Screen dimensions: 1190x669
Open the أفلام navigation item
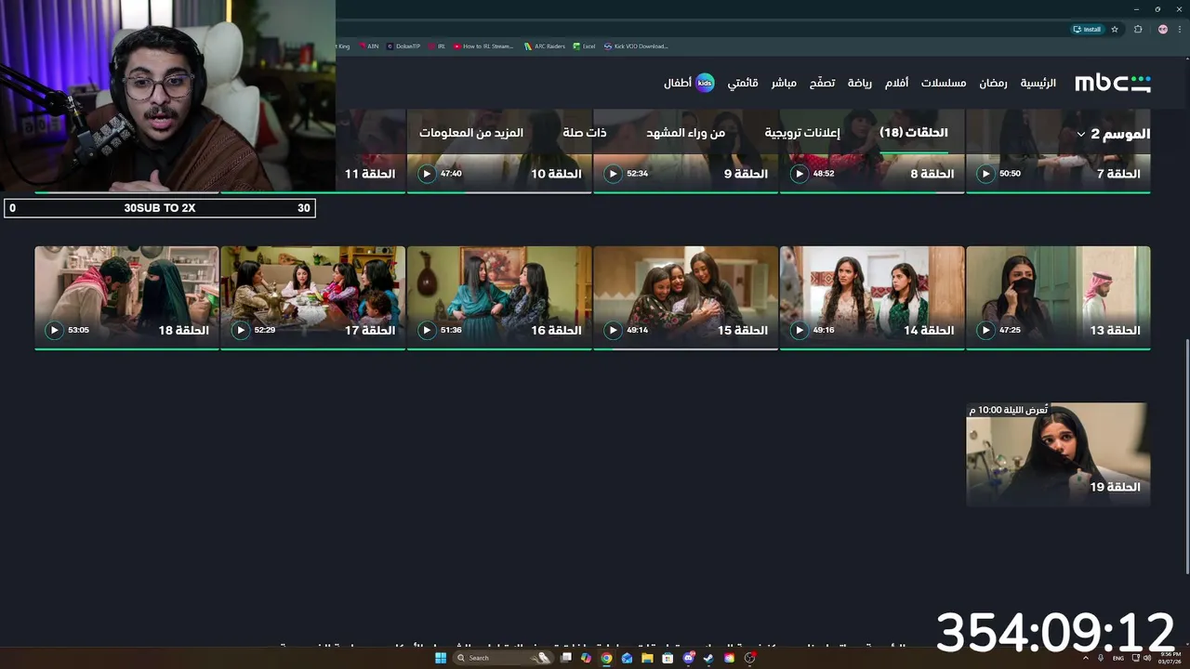pos(896,83)
